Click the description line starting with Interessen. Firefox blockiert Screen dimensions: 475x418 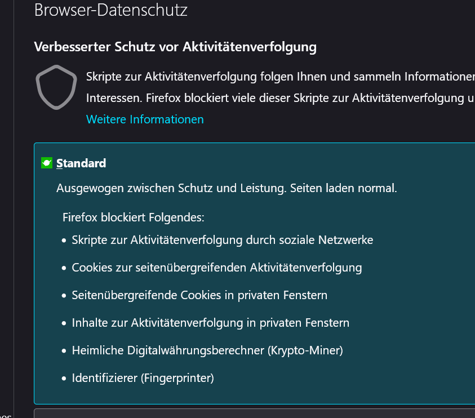[280, 98]
